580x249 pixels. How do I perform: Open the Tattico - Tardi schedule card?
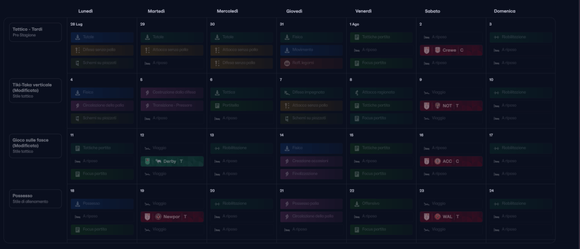pos(35,32)
